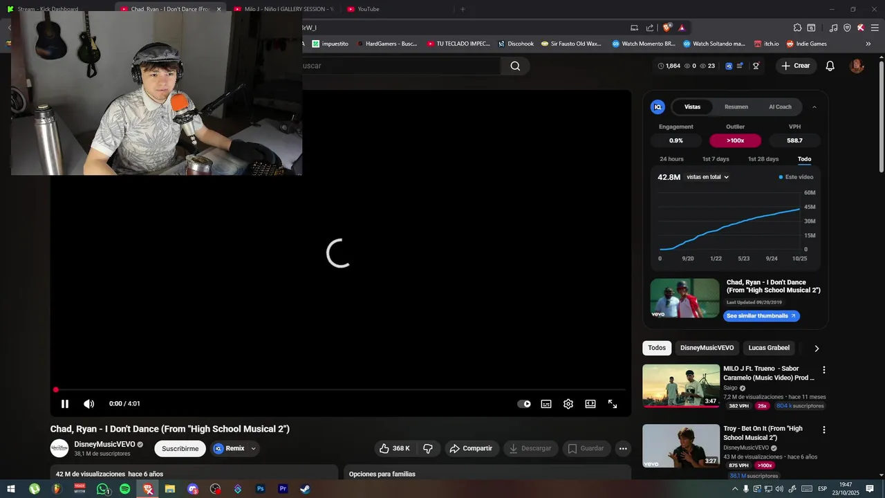Select the Lucas Grabeel filter chip
Screen dimensions: 885x498
769,348
